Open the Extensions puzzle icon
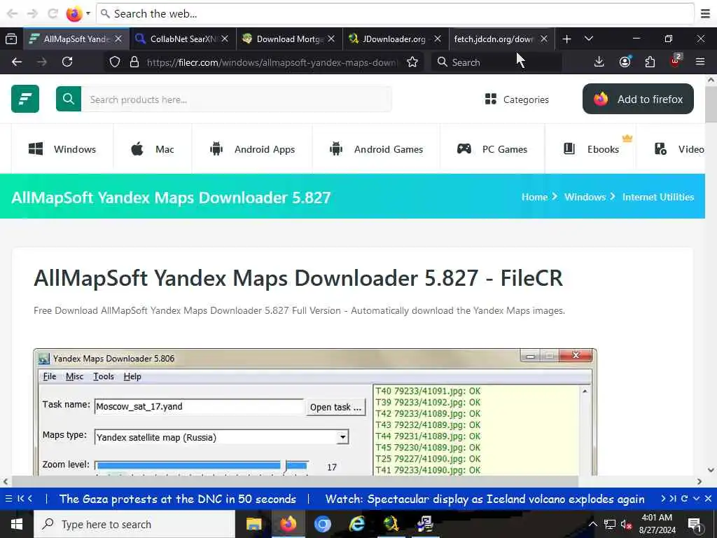Image resolution: width=717 pixels, height=538 pixels. (650, 62)
